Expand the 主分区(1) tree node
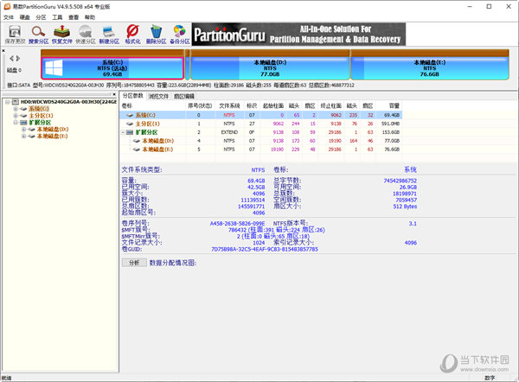This screenshot has height=382, width=519. click(16, 116)
